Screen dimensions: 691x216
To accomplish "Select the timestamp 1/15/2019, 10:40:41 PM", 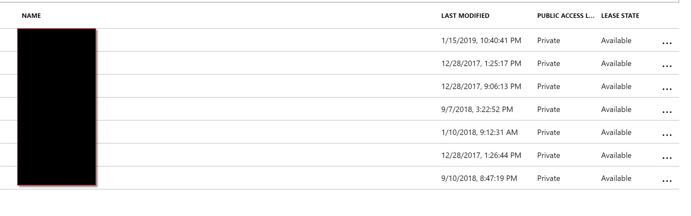I will tap(481, 41).
